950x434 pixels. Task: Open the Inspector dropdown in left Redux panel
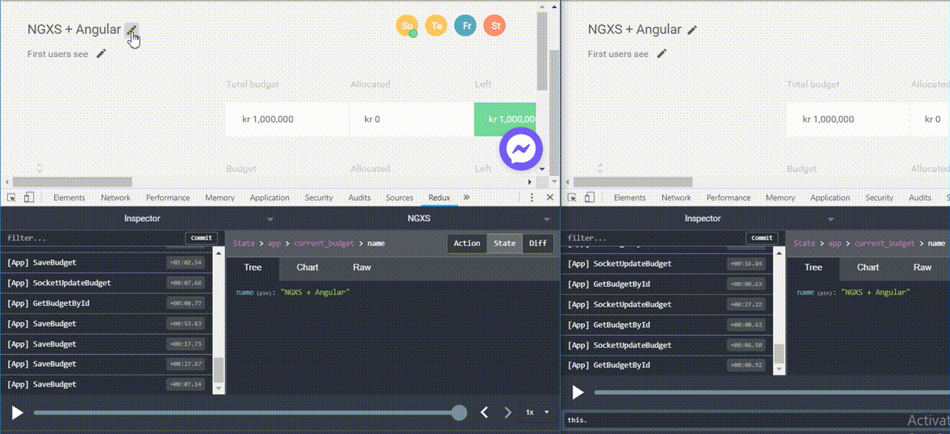coord(142,218)
